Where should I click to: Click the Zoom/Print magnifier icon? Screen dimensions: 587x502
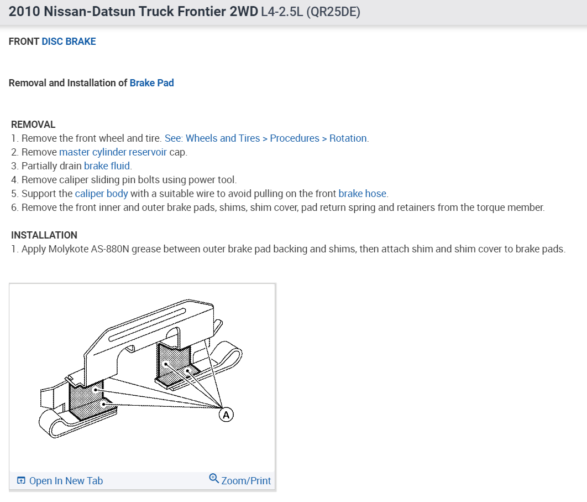214,479
